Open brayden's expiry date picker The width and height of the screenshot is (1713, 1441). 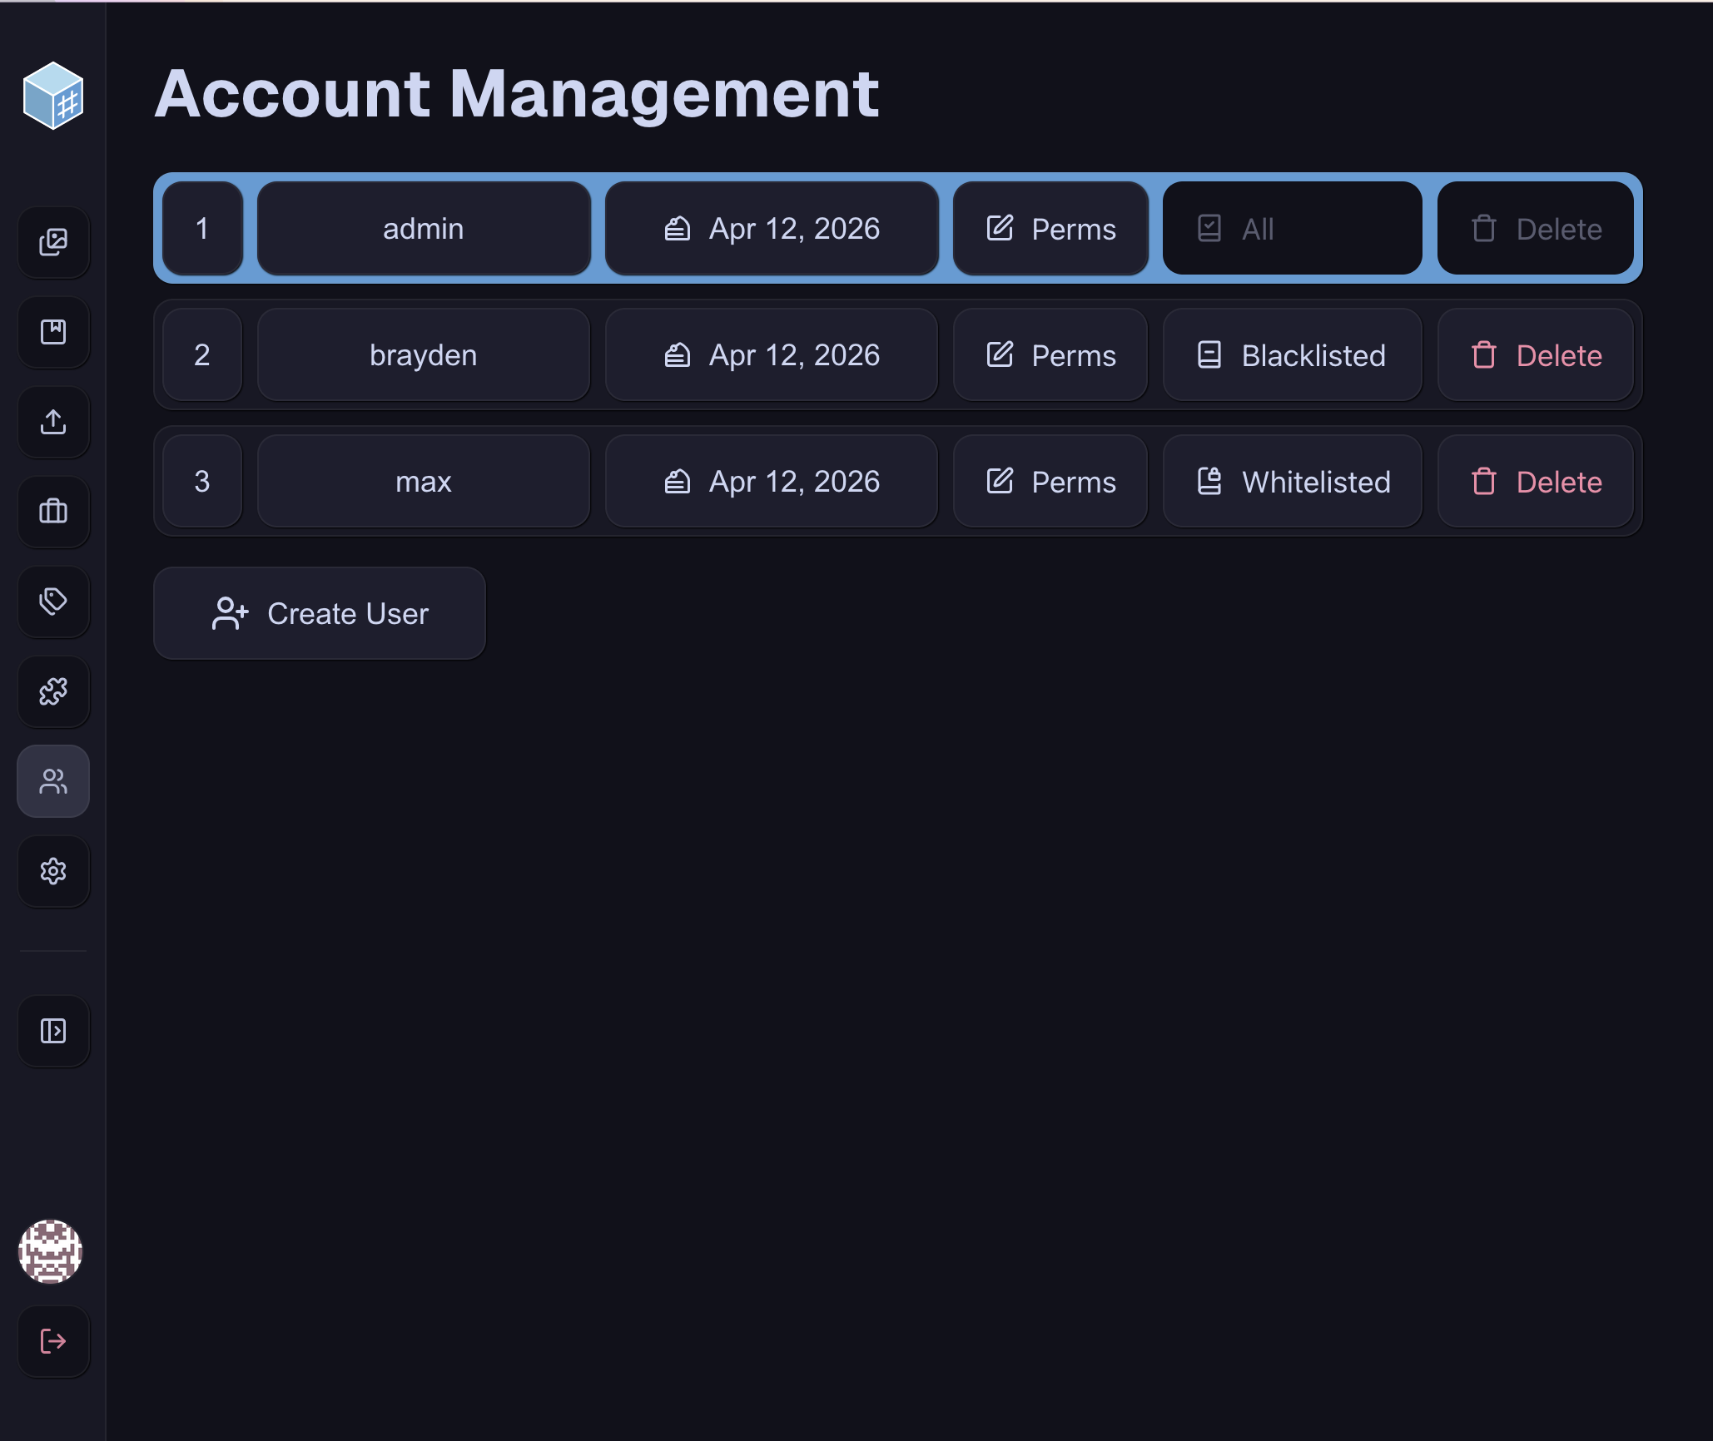pyautogui.click(x=772, y=355)
